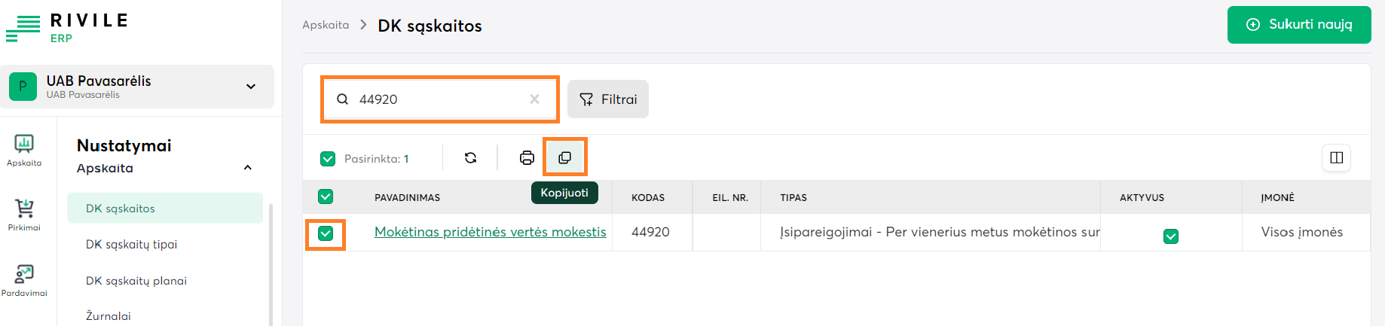Screen dimensions: 1385x326
Task: Collapse the Apskaita settings section
Action: (x=248, y=168)
